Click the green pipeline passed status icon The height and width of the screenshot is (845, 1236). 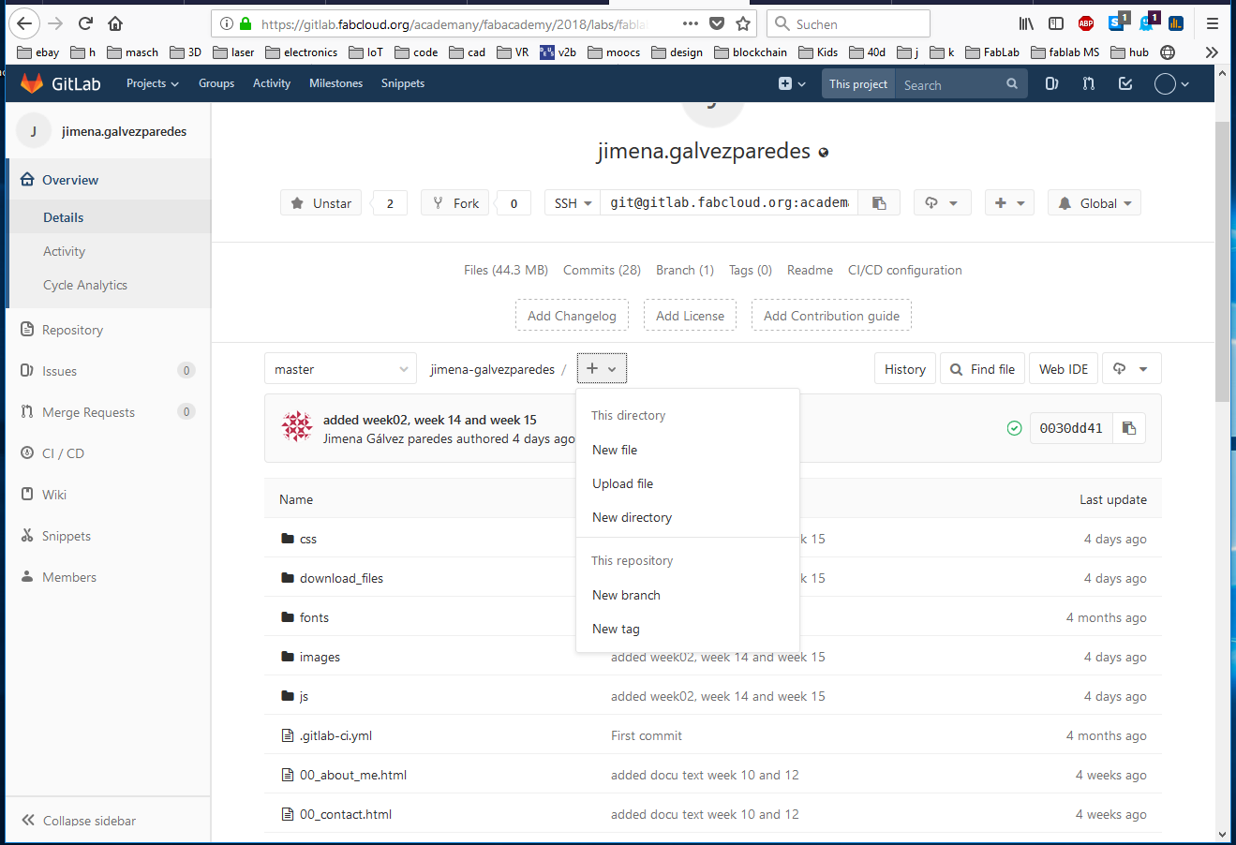coord(1014,428)
